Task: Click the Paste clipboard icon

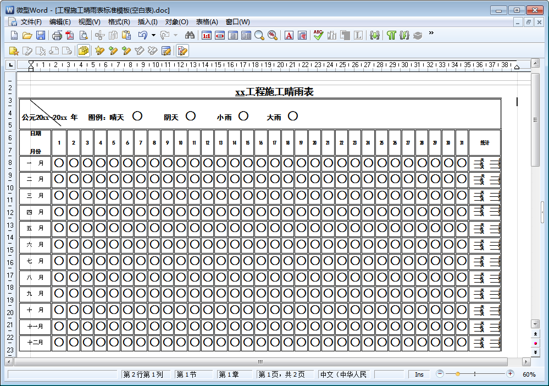Action: click(x=126, y=35)
